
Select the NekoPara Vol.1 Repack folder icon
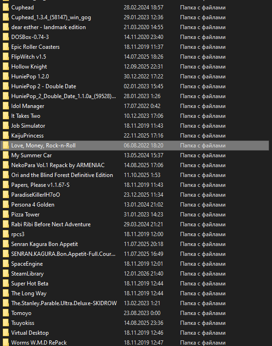(x=6, y=165)
